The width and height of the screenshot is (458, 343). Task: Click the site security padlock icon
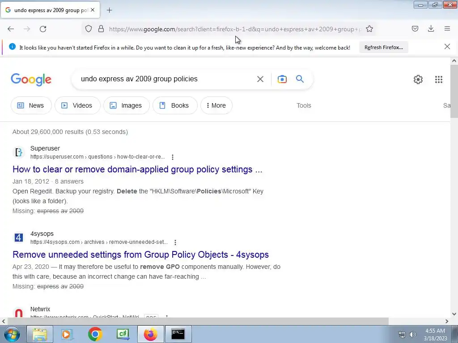click(x=101, y=29)
